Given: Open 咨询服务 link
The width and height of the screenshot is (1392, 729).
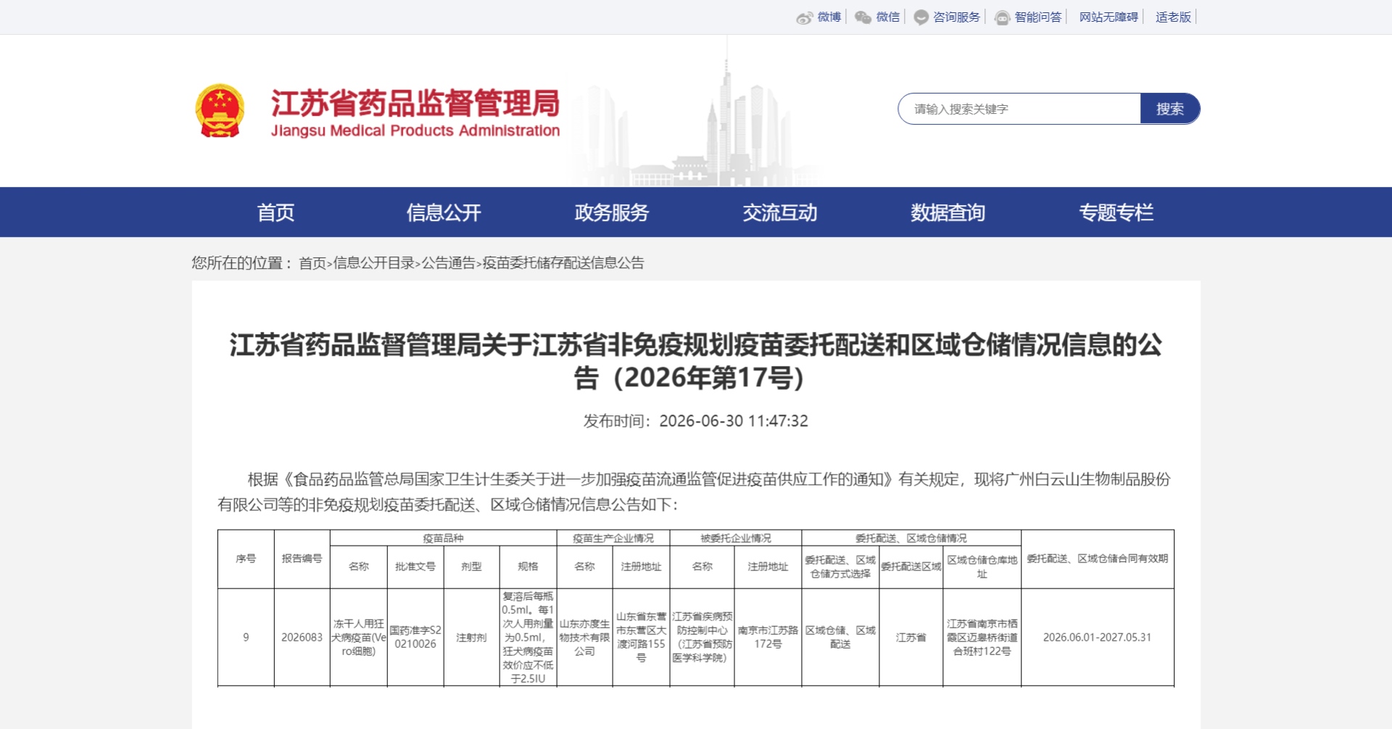Looking at the screenshot, I should pyautogui.click(x=956, y=17).
